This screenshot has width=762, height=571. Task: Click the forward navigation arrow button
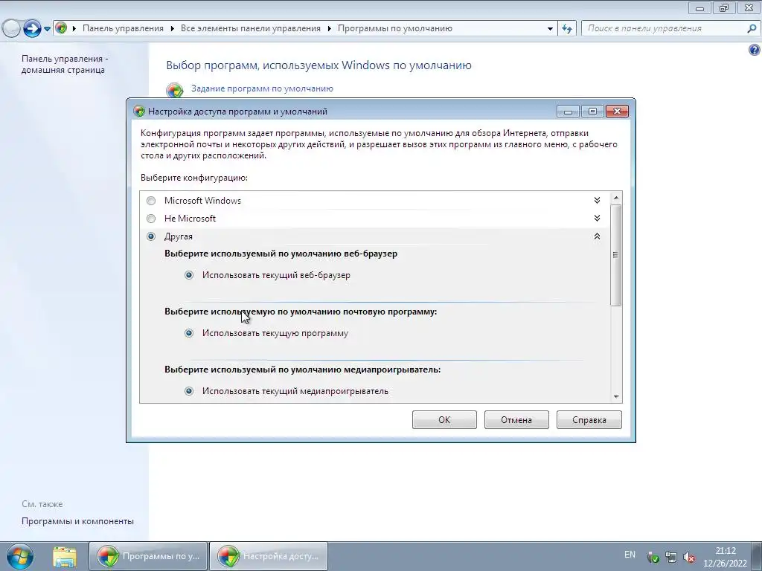pyautogui.click(x=32, y=29)
